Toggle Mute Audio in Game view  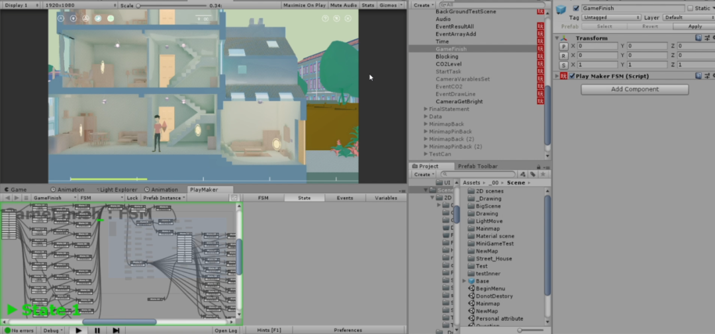click(344, 5)
